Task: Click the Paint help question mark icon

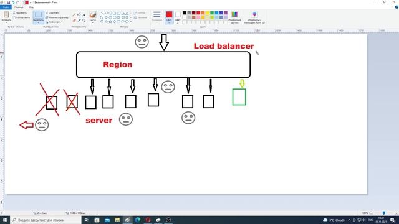Action: (x=397, y=7)
